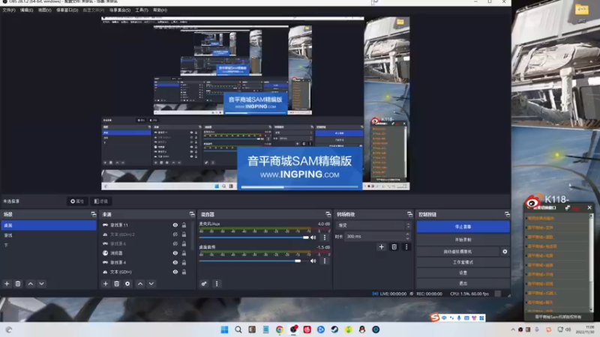Select the 游戏 scene
This screenshot has height=337, width=600.
(x=49, y=235)
